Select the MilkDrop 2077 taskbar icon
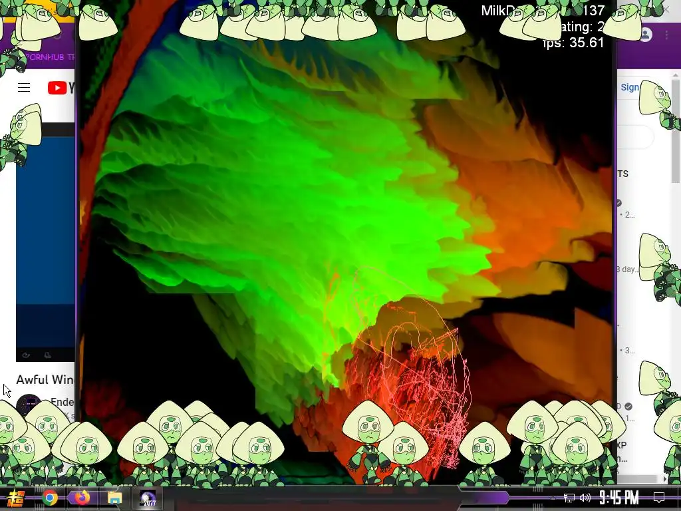This screenshot has height=511, width=681. point(148,498)
